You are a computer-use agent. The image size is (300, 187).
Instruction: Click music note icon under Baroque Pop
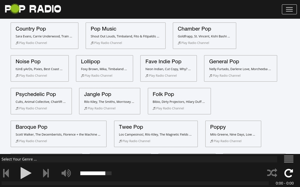click(x=17, y=141)
